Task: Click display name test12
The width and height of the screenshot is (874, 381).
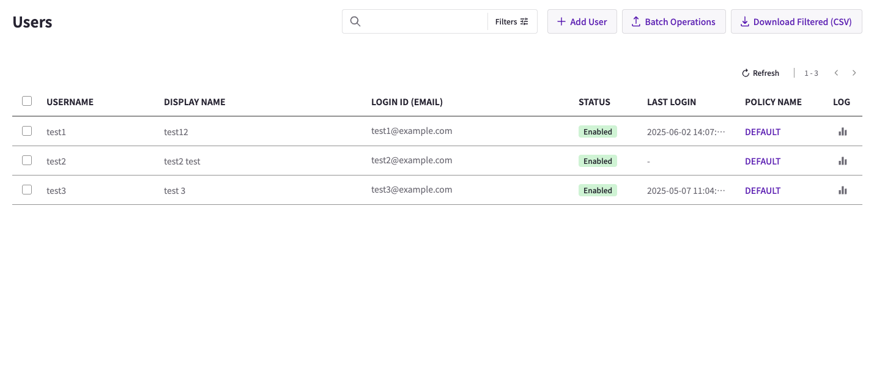Action: [176, 132]
